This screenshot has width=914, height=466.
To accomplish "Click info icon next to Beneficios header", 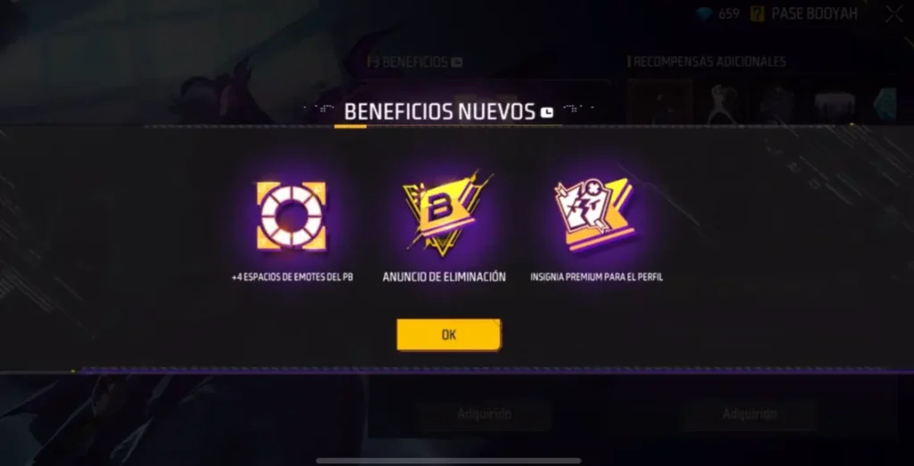I will 456,62.
